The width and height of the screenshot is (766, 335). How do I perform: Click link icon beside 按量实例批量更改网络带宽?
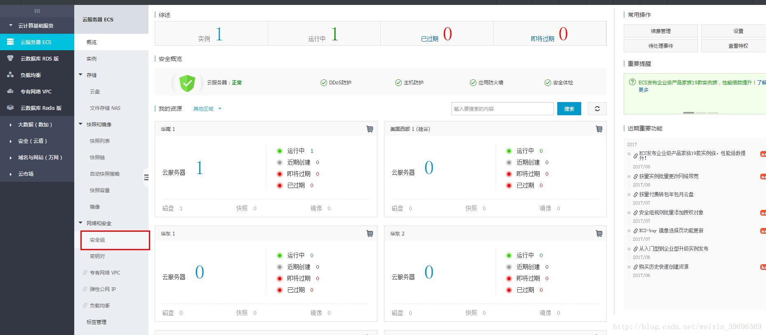click(636, 177)
